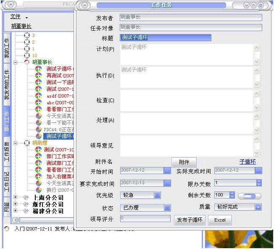Switch to 部门工作 side tab
This screenshot has height=249, width=274.
pos(6,122)
